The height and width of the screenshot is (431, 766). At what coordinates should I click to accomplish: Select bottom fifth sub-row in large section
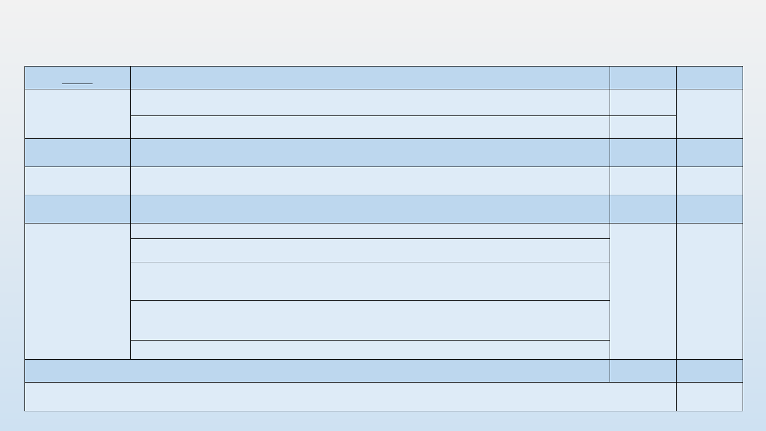tap(370, 350)
